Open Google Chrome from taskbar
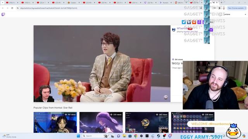The height and width of the screenshot is (139, 248). click(136, 136)
